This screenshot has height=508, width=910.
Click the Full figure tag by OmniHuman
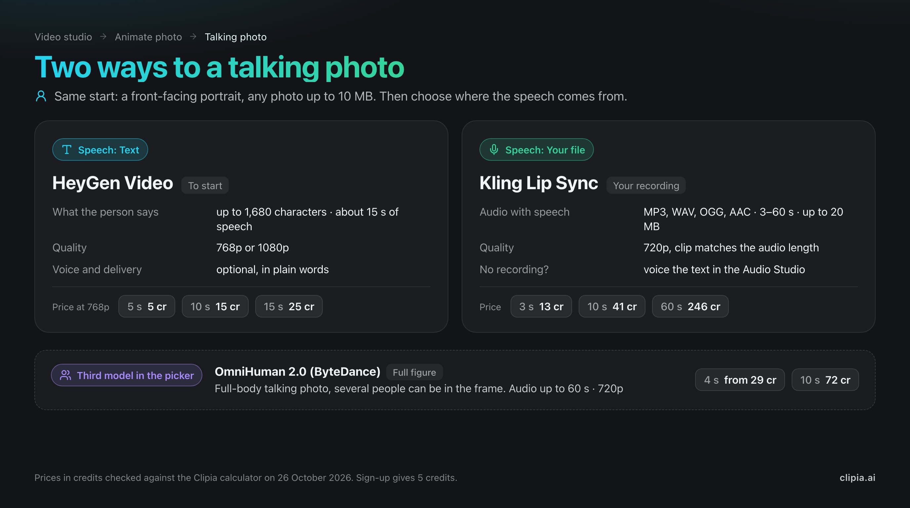tap(414, 372)
